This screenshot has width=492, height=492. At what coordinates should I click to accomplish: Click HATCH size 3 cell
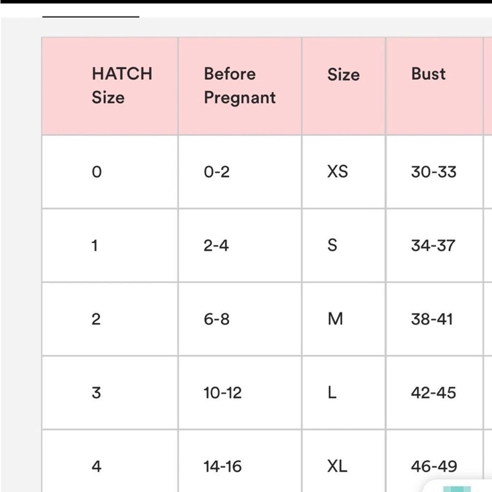tap(110, 393)
